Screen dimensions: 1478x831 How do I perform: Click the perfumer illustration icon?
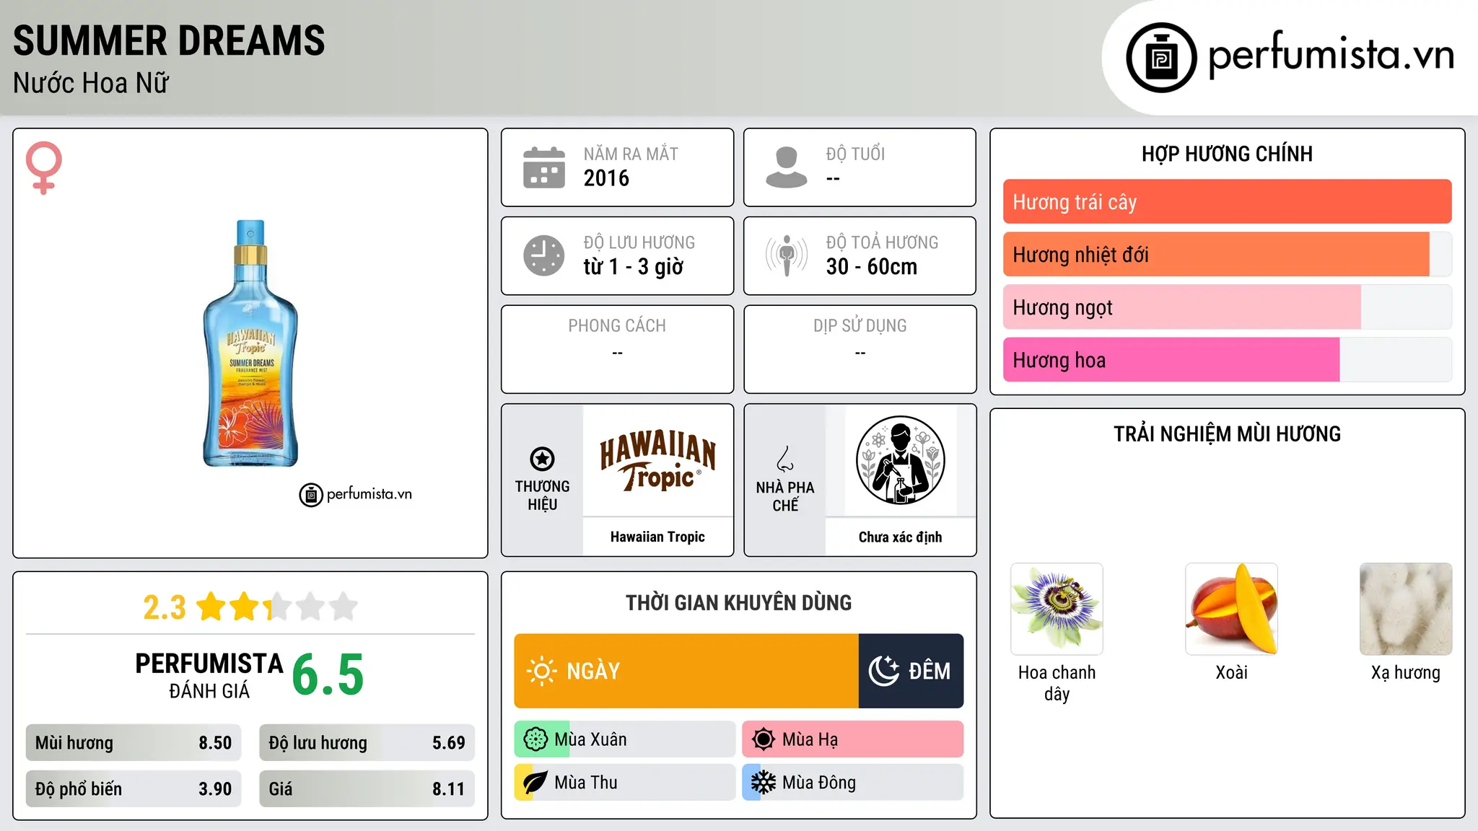coord(900,460)
